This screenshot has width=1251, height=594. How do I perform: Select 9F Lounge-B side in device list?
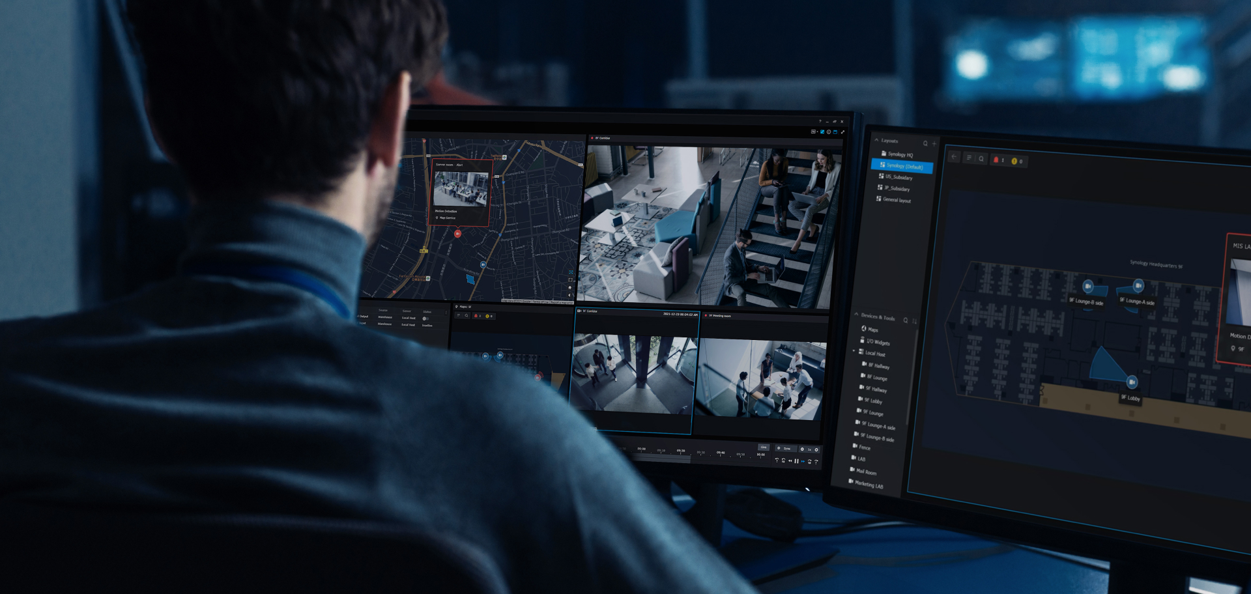pos(874,437)
